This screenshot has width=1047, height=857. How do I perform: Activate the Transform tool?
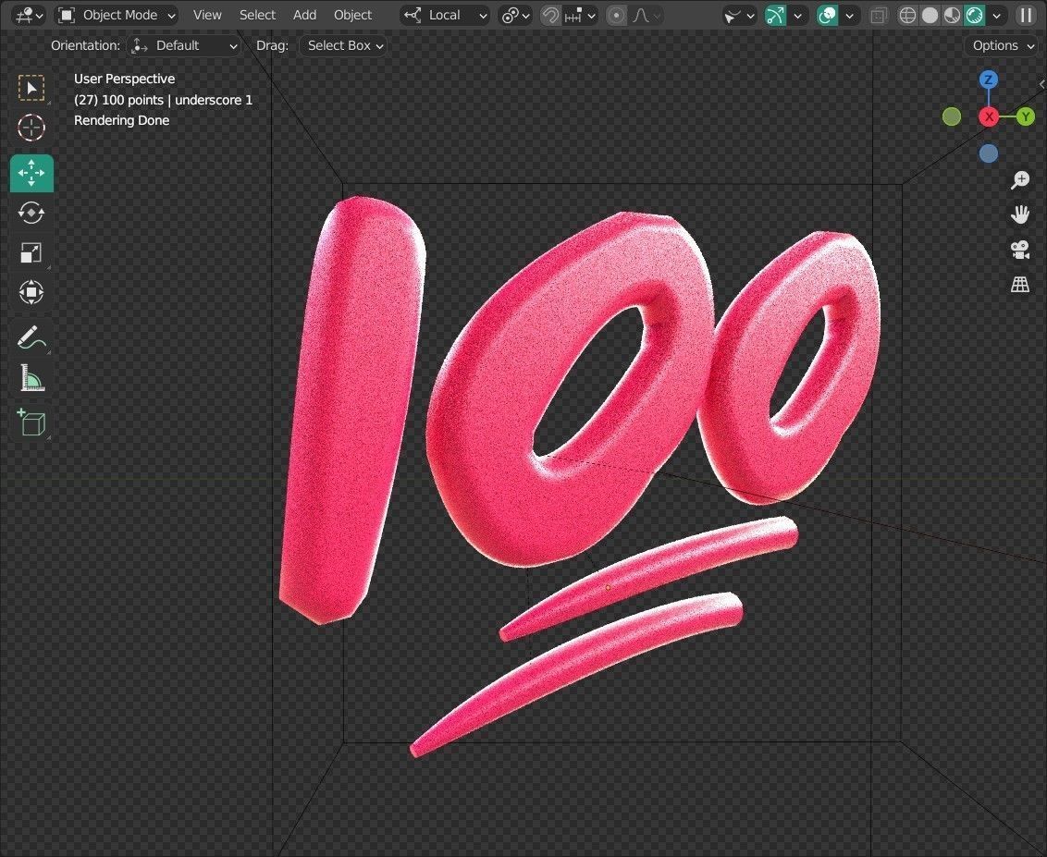(31, 292)
